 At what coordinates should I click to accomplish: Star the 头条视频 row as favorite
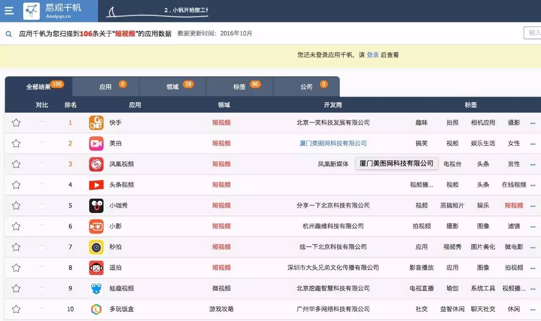click(16, 185)
